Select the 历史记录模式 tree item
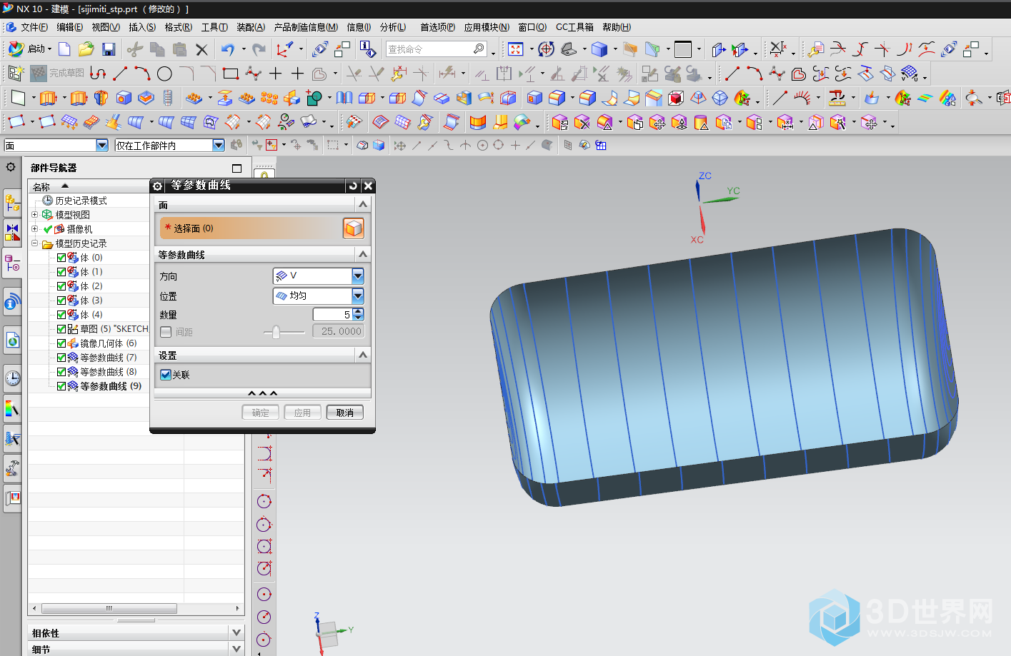1011x656 pixels. 81,201
